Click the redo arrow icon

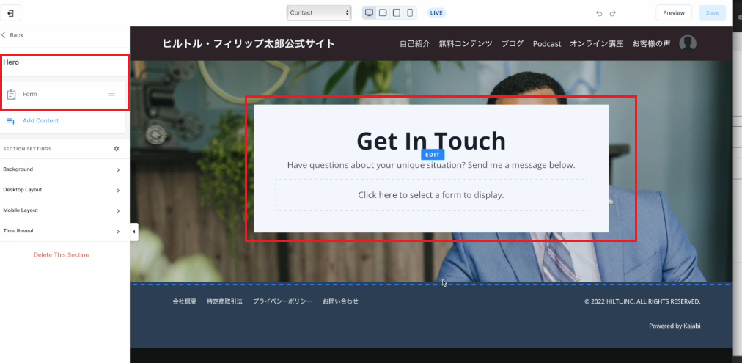[x=613, y=13]
